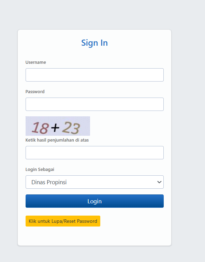Click the Username label
205x262 pixels.
(36, 62)
